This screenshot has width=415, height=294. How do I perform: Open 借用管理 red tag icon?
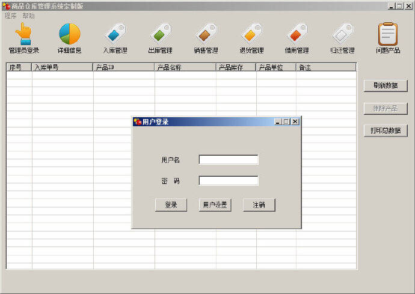point(297,34)
